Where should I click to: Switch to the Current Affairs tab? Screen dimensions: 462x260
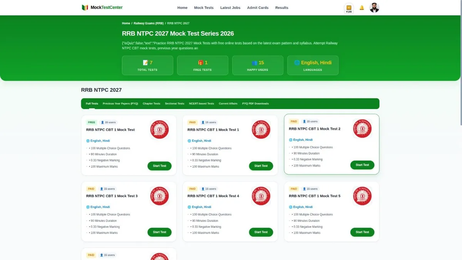coord(228,104)
